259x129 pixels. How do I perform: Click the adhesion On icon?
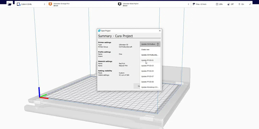point(239,5)
